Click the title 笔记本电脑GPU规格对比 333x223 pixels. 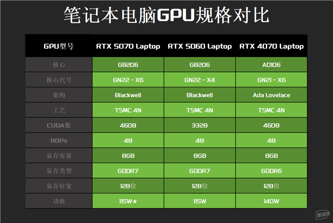coord(166,15)
